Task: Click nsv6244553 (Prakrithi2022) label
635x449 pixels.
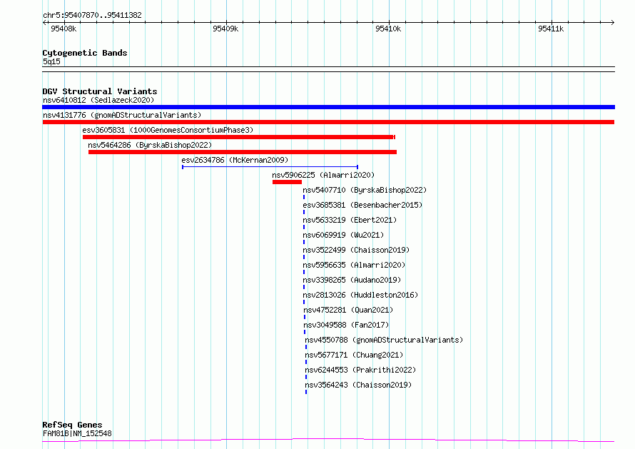Action: pos(360,370)
